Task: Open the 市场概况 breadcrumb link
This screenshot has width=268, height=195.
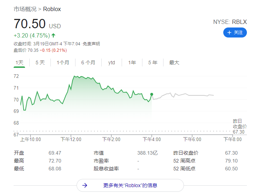Action: [25, 9]
